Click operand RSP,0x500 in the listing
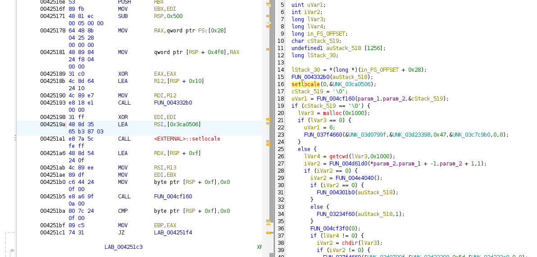This screenshot has height=257, width=537. (x=168, y=16)
